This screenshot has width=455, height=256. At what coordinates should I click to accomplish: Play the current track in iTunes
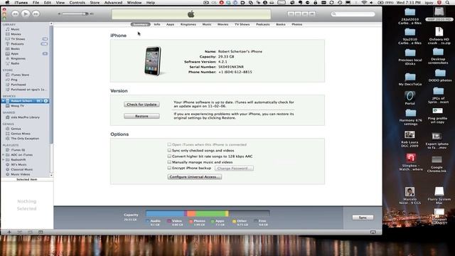(26, 14)
